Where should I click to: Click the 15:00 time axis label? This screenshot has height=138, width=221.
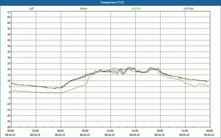click(135, 131)
